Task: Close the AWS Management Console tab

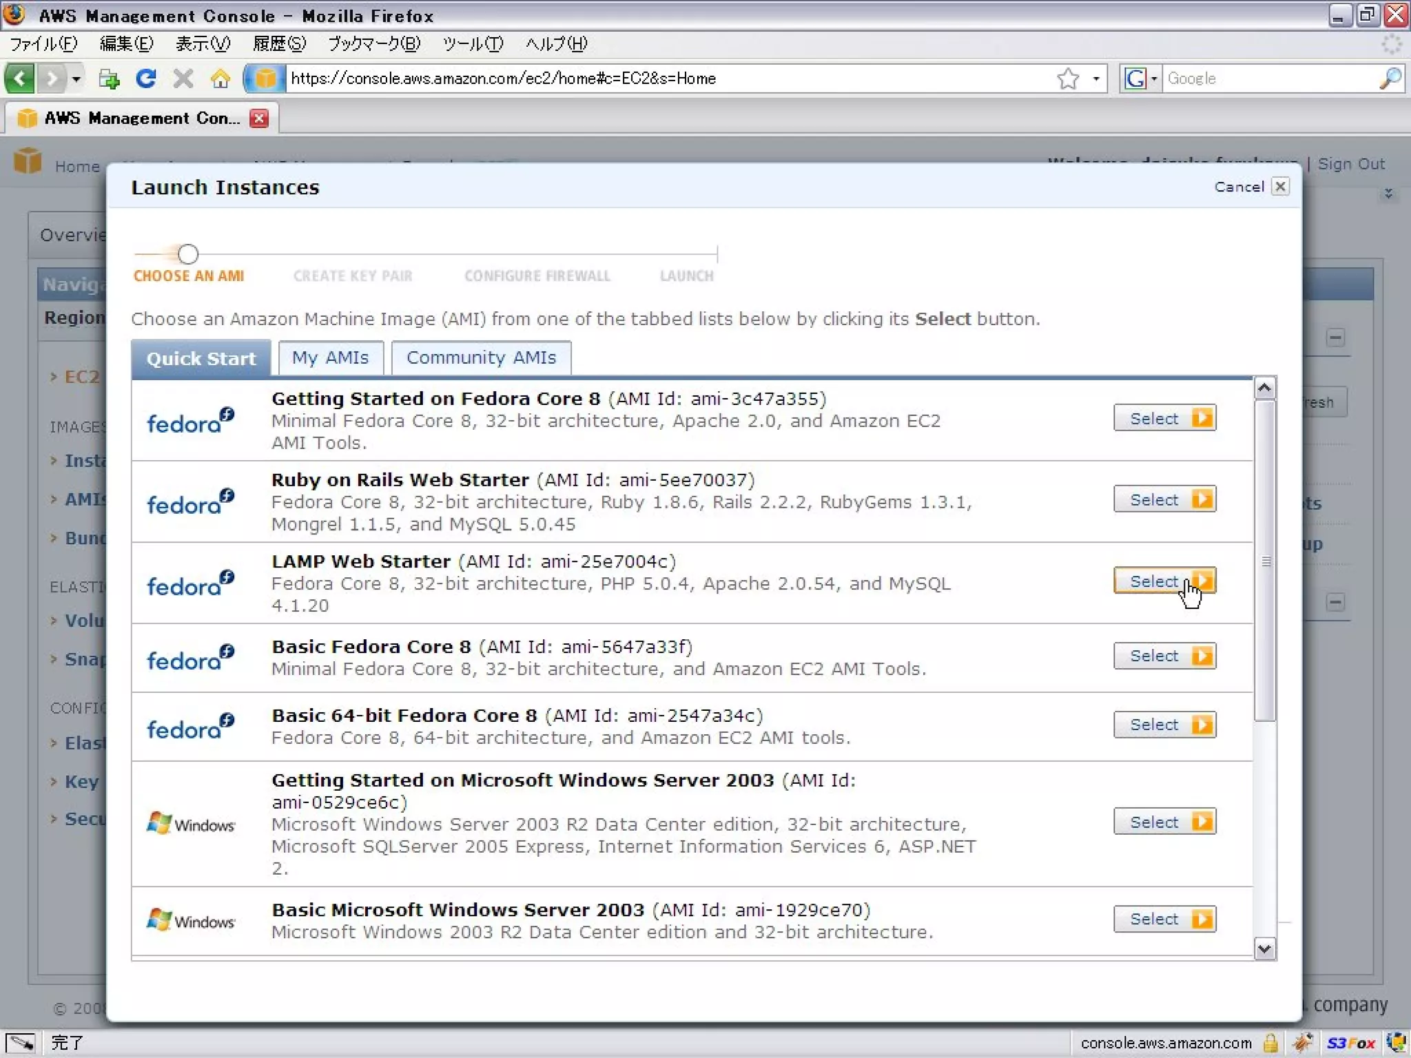Action: 259,118
